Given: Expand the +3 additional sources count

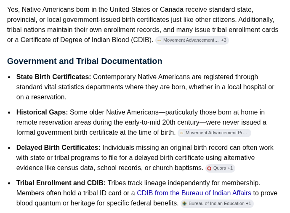Looking at the screenshot, I should point(223,40).
